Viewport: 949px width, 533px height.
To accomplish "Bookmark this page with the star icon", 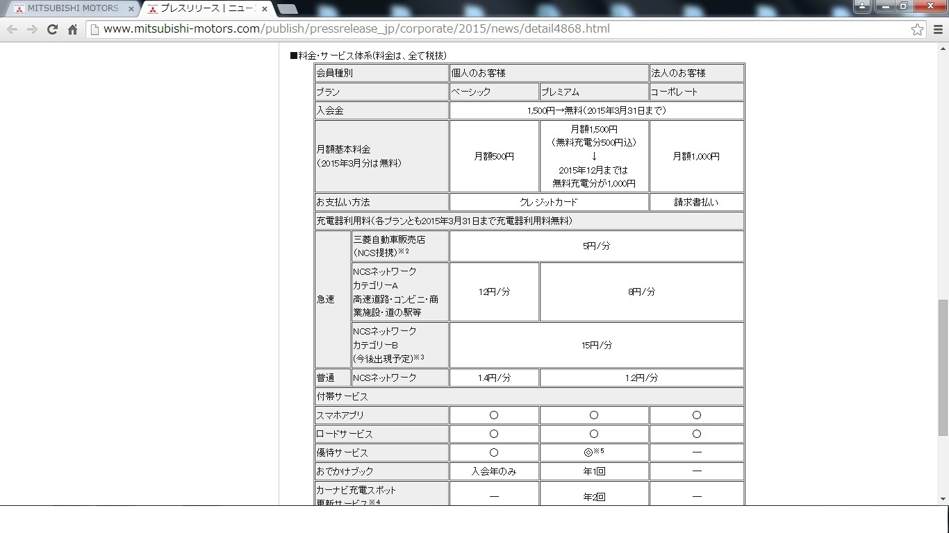I will (917, 29).
